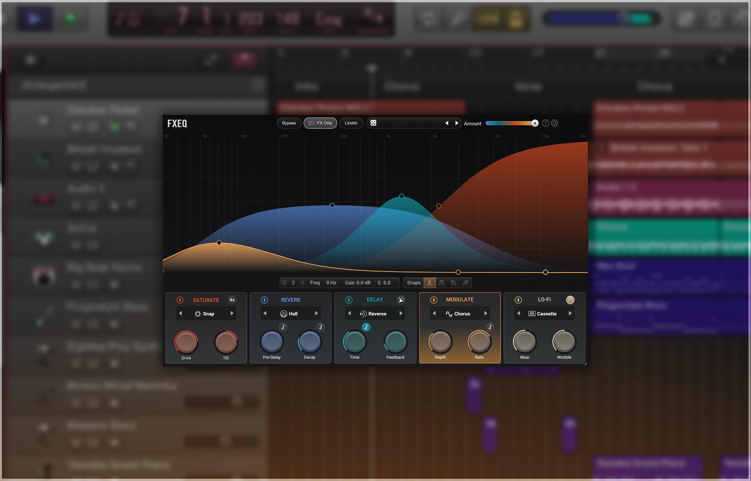Toggle tempo sync note for Reverb Pre-Delay
This screenshot has width=751, height=481.
[283, 327]
